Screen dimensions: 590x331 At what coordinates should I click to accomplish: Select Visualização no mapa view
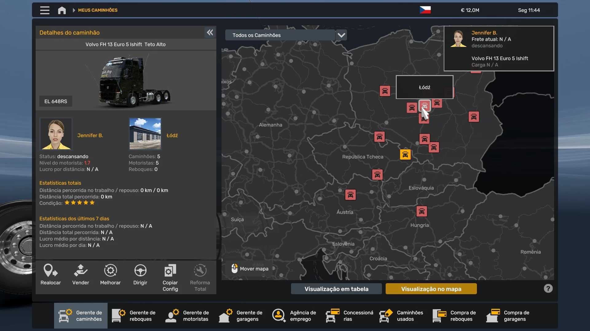pyautogui.click(x=431, y=289)
